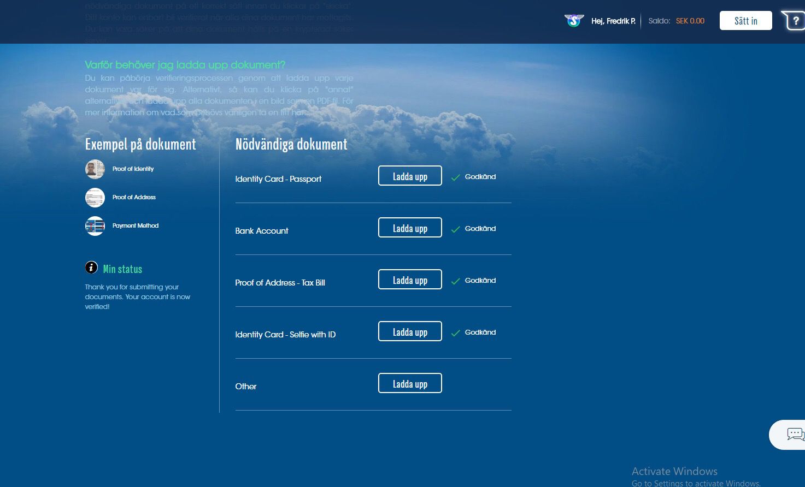Click the green checkmark beside Bank Account status
The height and width of the screenshot is (487, 805).
[x=455, y=229]
